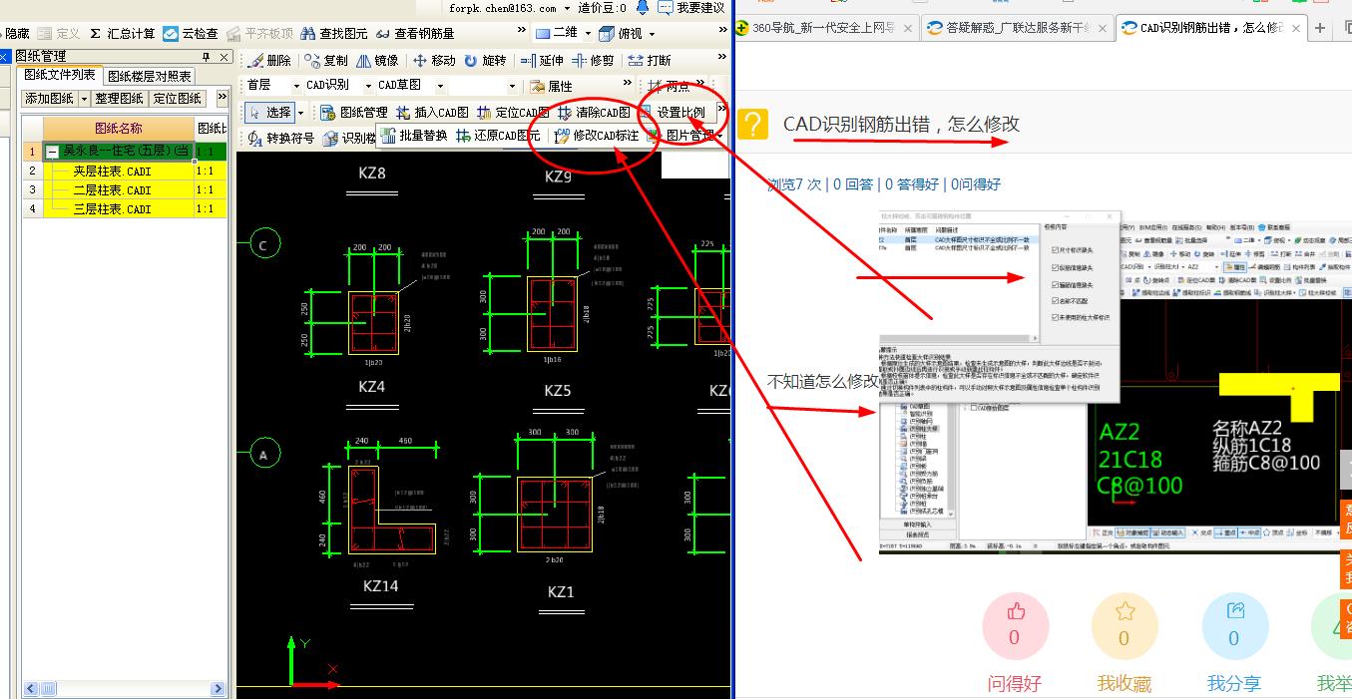1352x699 pixels.
Task: Click the 清除CAD图 clear tool
Action: coord(594,113)
